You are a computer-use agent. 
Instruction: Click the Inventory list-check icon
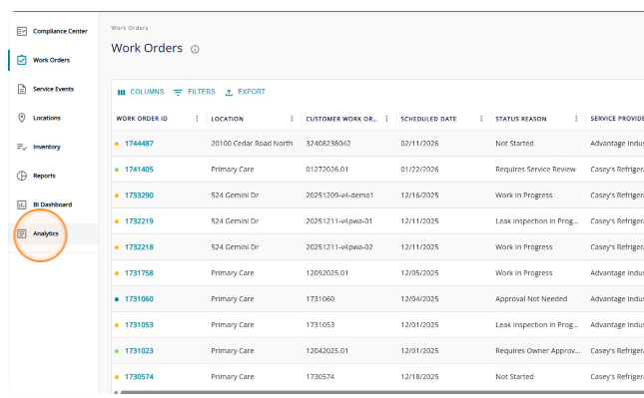(22, 147)
